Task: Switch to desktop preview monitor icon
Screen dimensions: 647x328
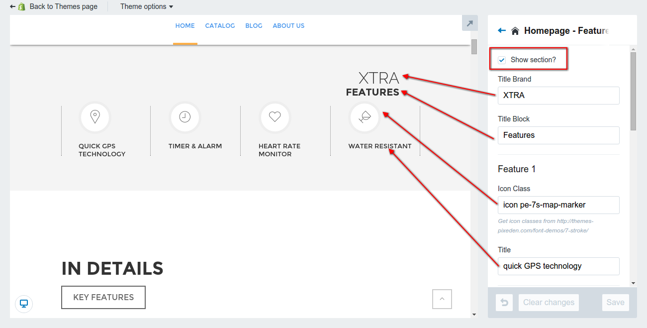Action: 24,304
